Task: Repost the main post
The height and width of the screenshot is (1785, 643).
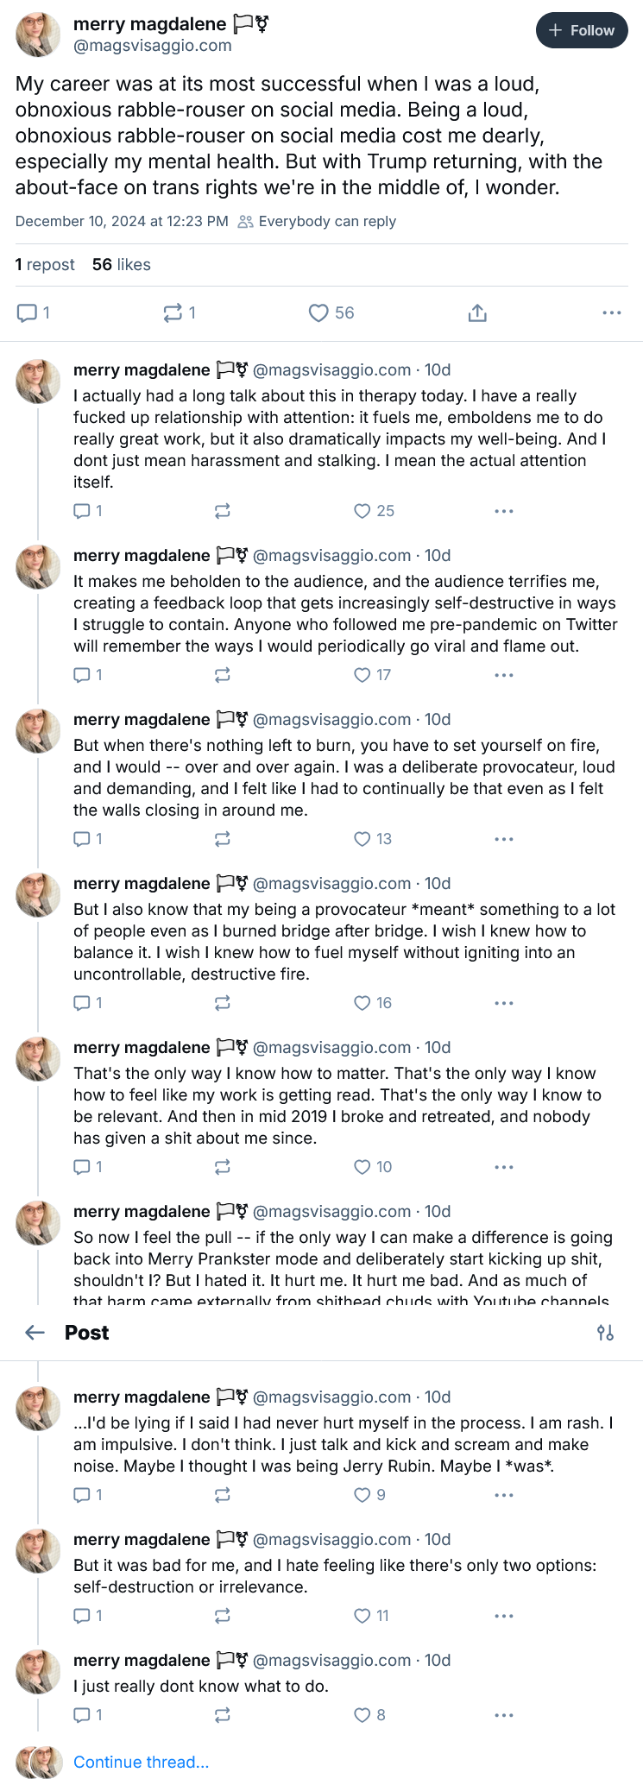Action: click(x=173, y=312)
